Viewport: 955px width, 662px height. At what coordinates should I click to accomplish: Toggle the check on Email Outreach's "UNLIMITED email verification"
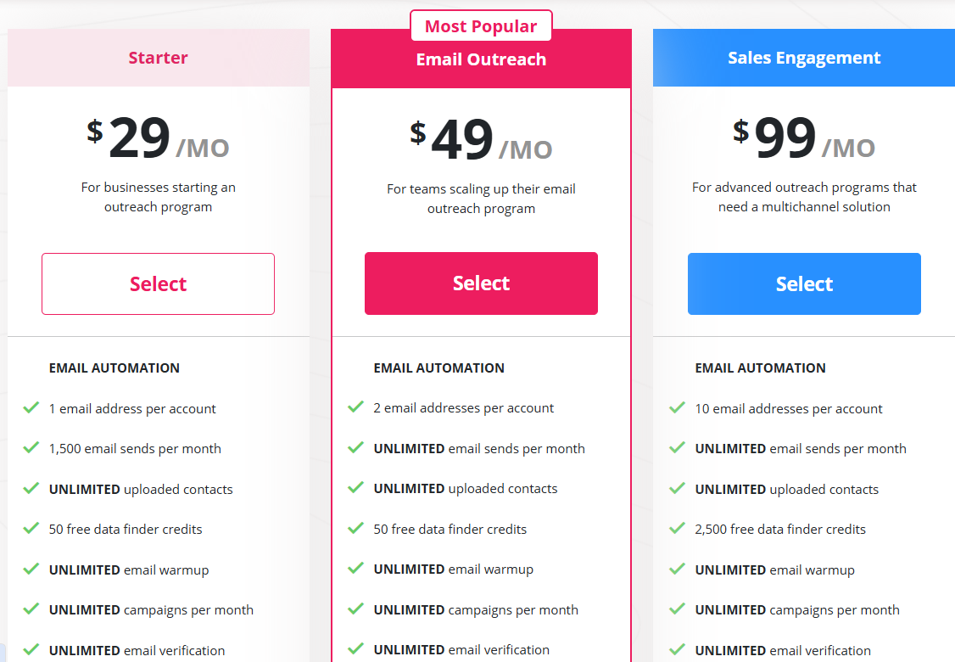[355, 649]
